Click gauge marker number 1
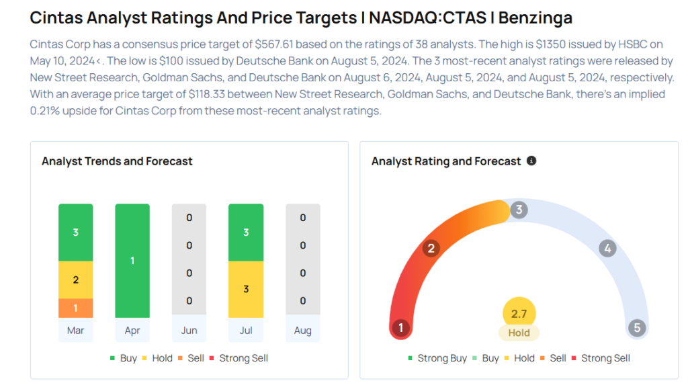The image size is (688, 383). point(401,328)
